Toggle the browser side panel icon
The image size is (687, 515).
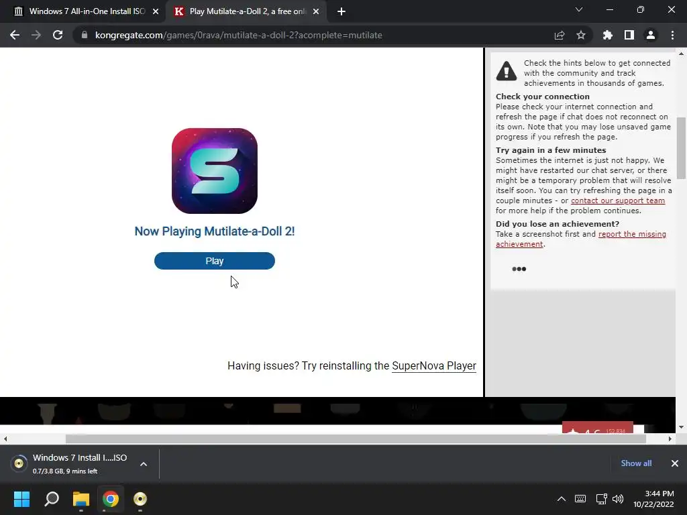tap(629, 35)
